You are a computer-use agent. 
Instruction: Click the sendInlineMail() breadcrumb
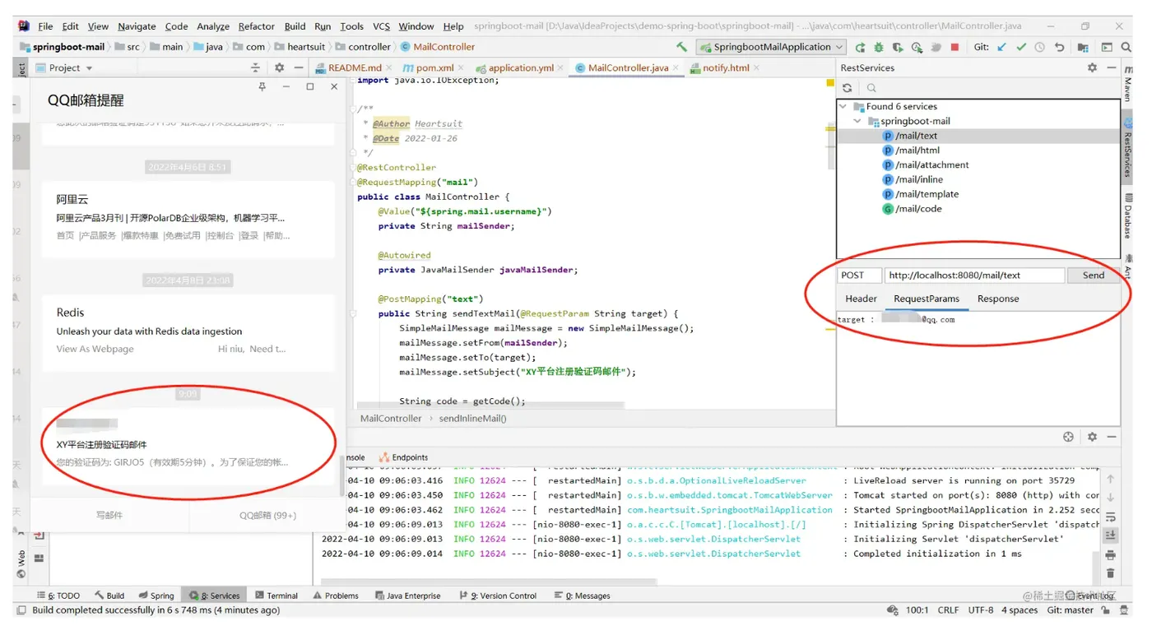(x=472, y=419)
